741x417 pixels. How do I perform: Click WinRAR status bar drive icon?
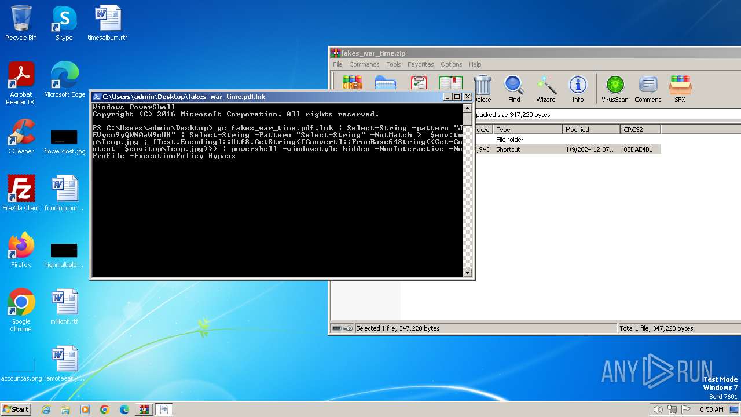336,328
